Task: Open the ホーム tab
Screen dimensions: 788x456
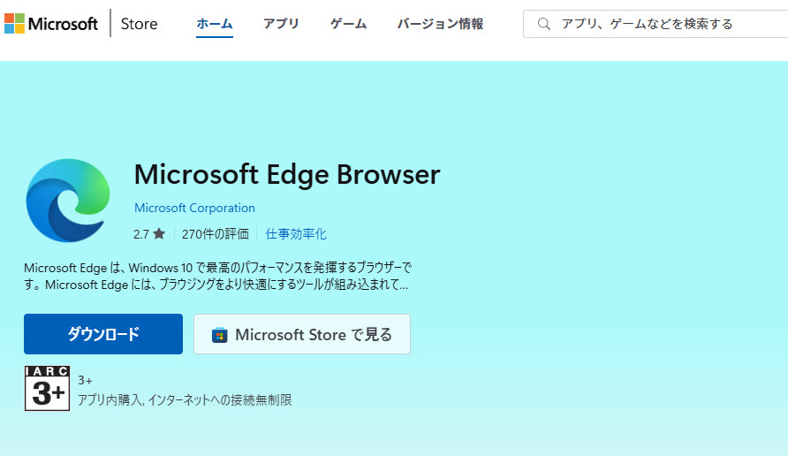Action: pyautogui.click(x=215, y=24)
